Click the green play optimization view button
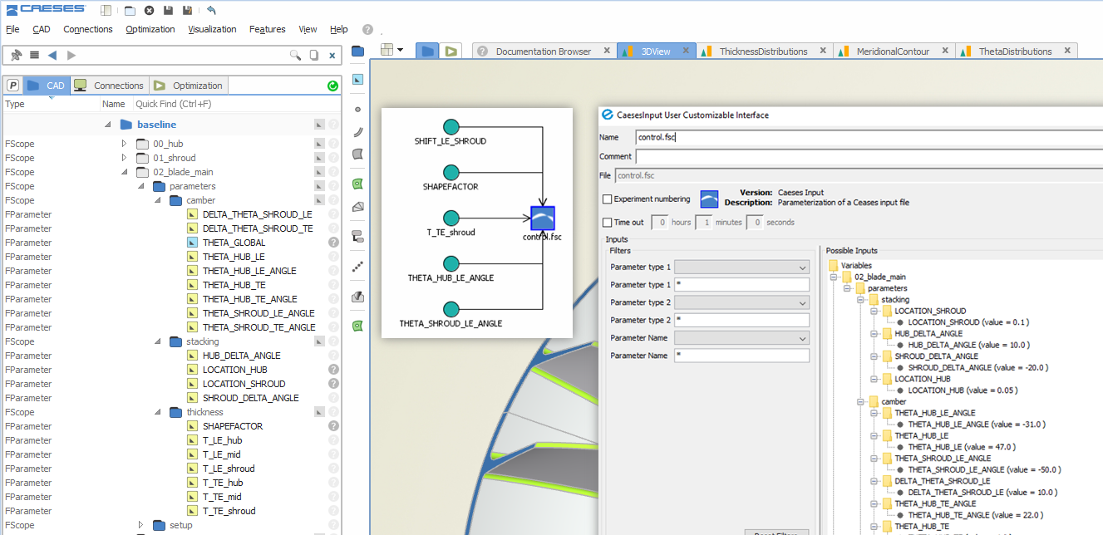 point(451,51)
